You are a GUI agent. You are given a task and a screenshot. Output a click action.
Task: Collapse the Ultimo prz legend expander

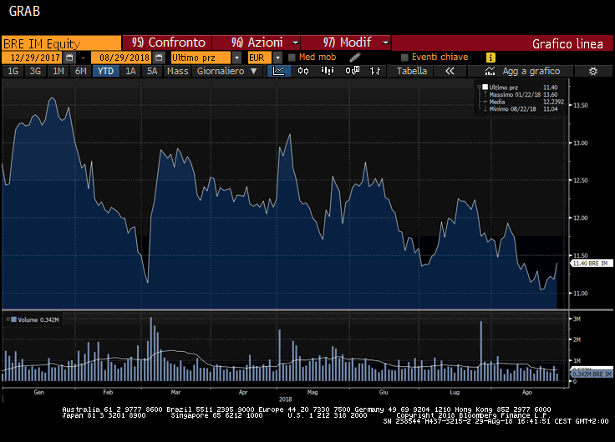480,88
